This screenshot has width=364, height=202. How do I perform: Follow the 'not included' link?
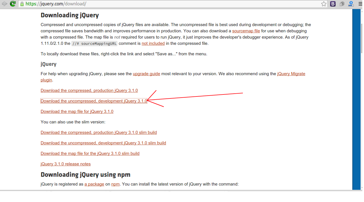click(x=153, y=43)
